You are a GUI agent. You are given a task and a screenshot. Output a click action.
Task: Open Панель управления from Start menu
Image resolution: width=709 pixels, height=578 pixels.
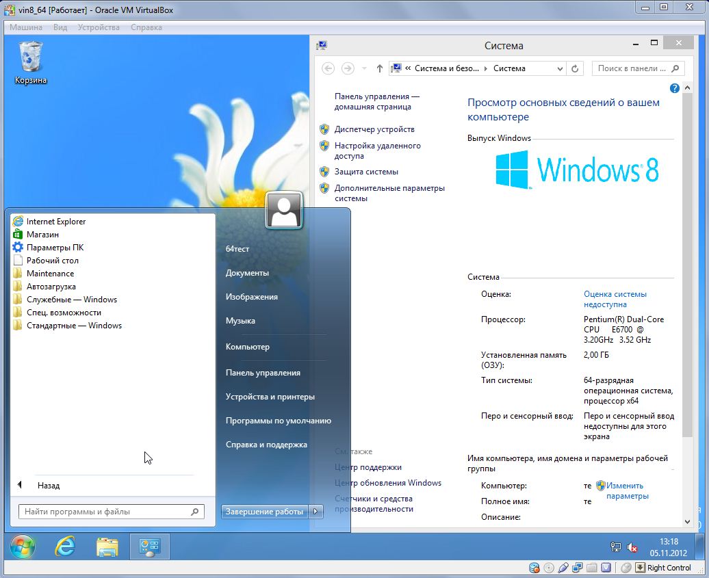263,373
